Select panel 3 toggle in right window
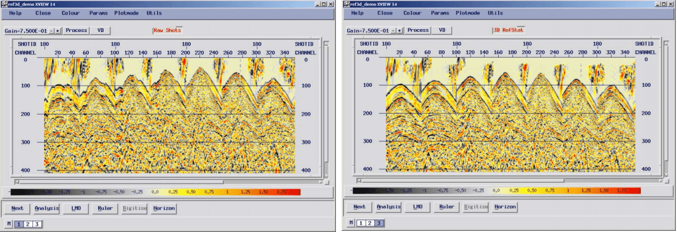Image resolution: width=677 pixels, height=232 pixels. (378, 223)
